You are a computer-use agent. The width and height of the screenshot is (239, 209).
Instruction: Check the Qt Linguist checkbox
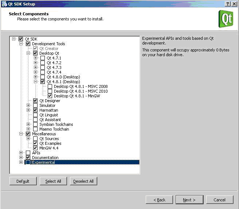[35, 115]
